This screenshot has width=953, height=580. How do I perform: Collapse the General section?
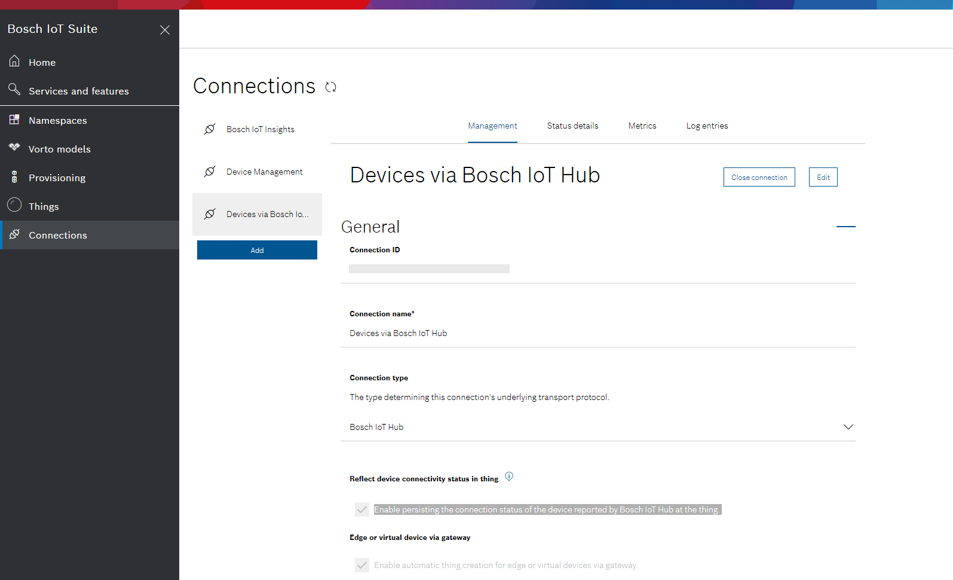pyautogui.click(x=845, y=227)
